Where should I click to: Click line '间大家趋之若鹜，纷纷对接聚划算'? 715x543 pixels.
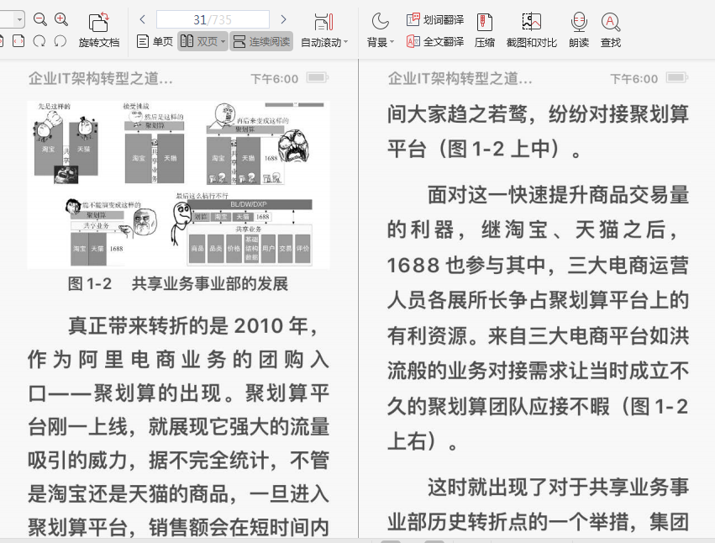tap(538, 114)
